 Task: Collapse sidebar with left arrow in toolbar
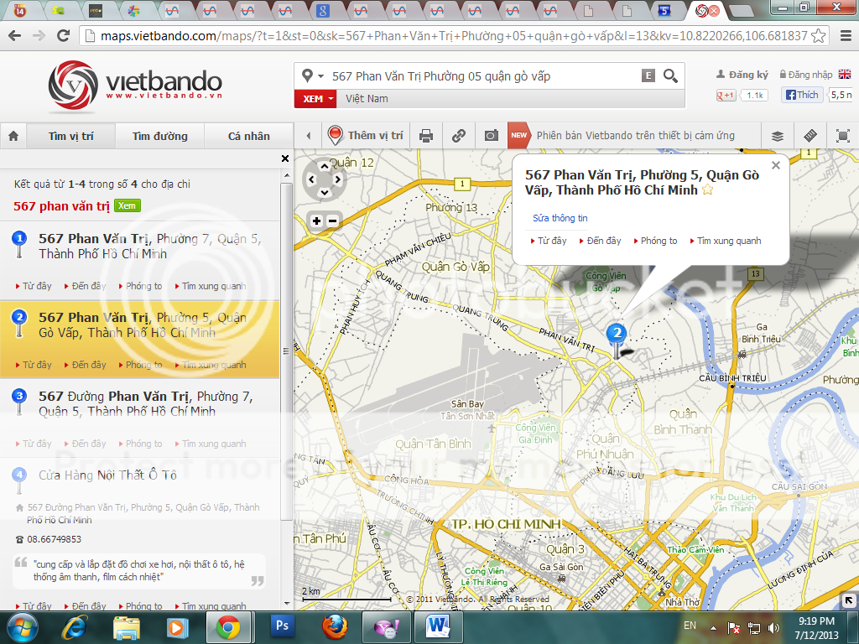click(x=309, y=136)
